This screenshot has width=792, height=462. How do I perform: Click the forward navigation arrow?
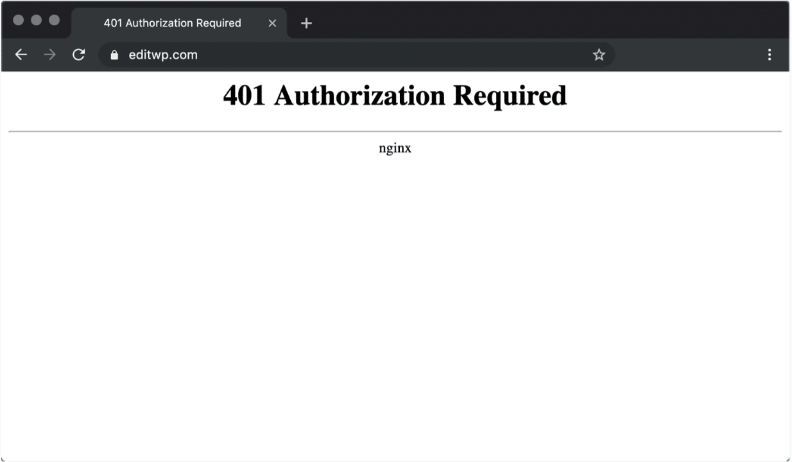coord(49,55)
